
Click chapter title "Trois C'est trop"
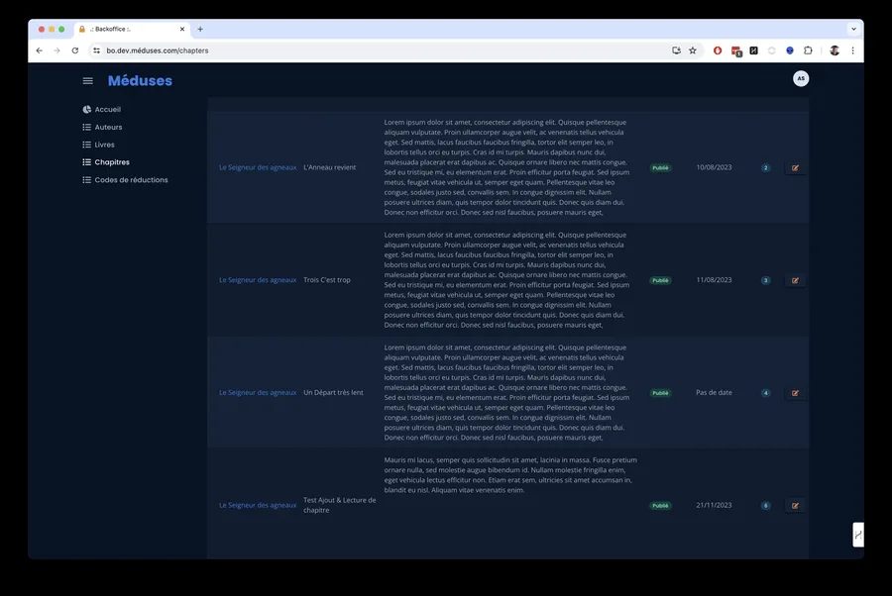327,280
